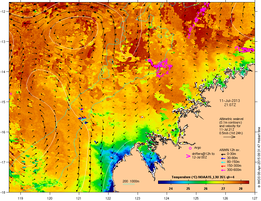
Task: Click the magenta drifter track near 125E, 12.3S
Action: point(198,20)
